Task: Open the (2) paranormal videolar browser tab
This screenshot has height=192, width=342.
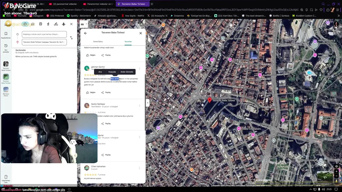Action: (x=64, y=4)
